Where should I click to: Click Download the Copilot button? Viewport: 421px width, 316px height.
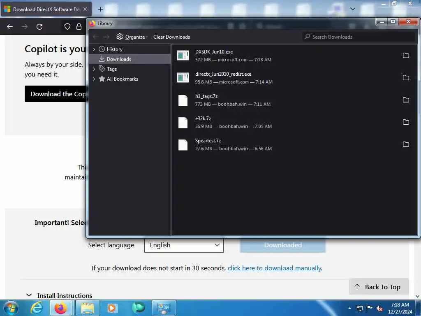[x=56, y=94]
